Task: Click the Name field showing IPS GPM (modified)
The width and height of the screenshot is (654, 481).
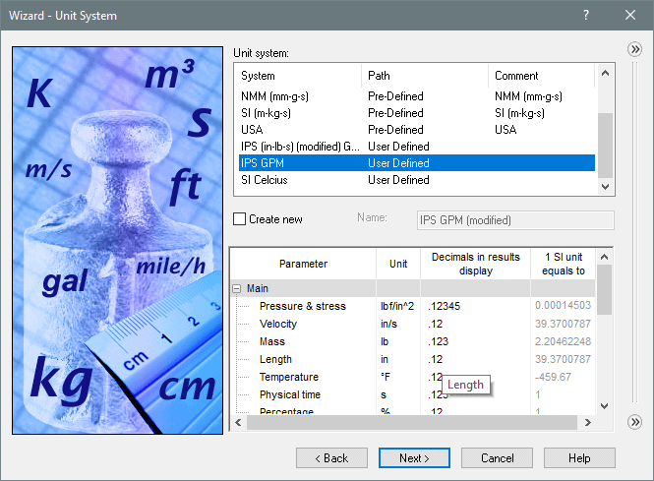Action: [515, 220]
